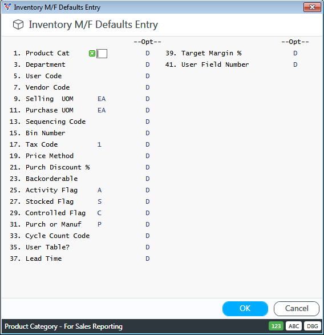This screenshot has height=335, width=324.
Task: Select the Tax Code value 1
Action: 99,144
